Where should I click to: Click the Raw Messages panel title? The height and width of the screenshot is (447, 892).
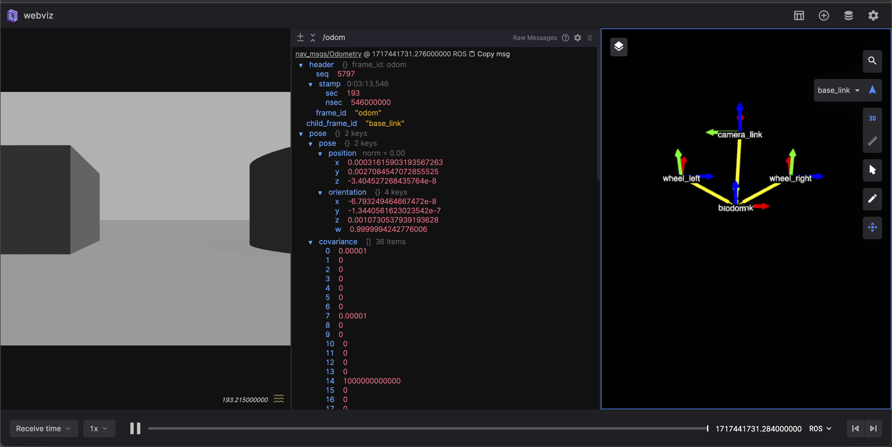[535, 38]
